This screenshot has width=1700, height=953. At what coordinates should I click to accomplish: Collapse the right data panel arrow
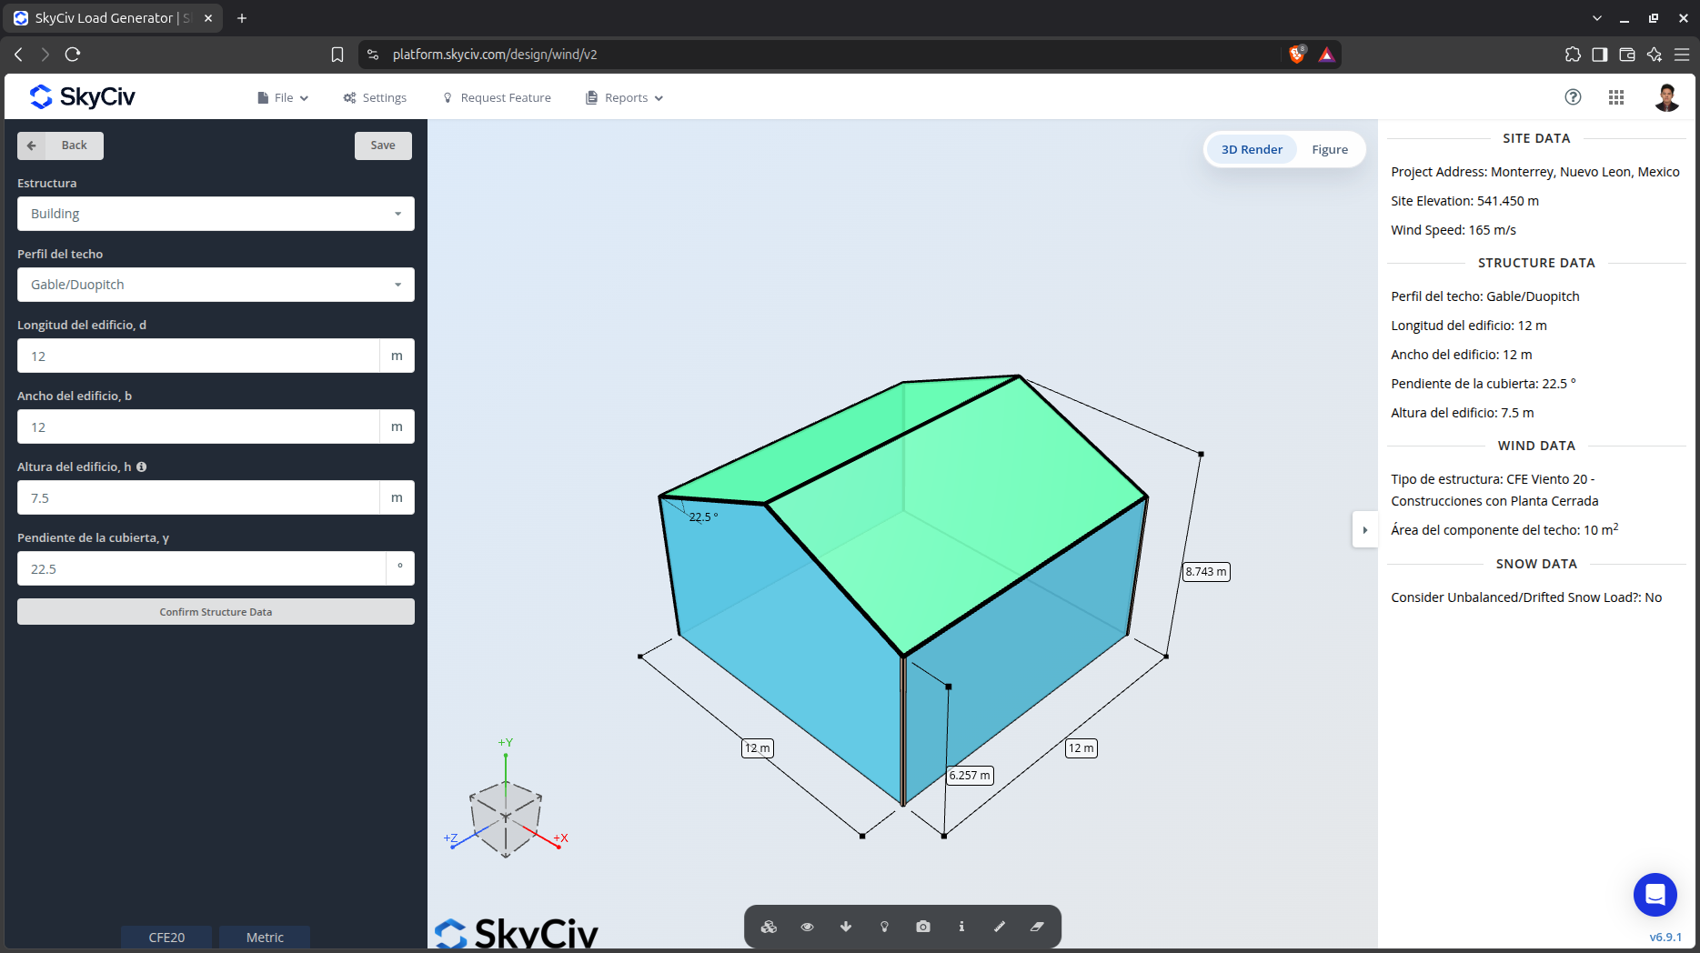pyautogui.click(x=1364, y=530)
